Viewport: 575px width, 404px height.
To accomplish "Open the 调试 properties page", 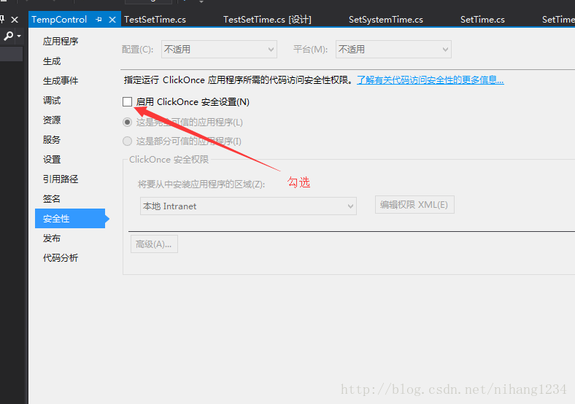I will click(52, 101).
